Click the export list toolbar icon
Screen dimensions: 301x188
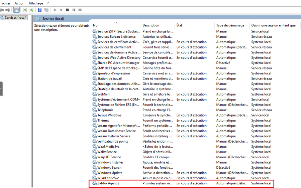pyautogui.click(x=31, y=10)
